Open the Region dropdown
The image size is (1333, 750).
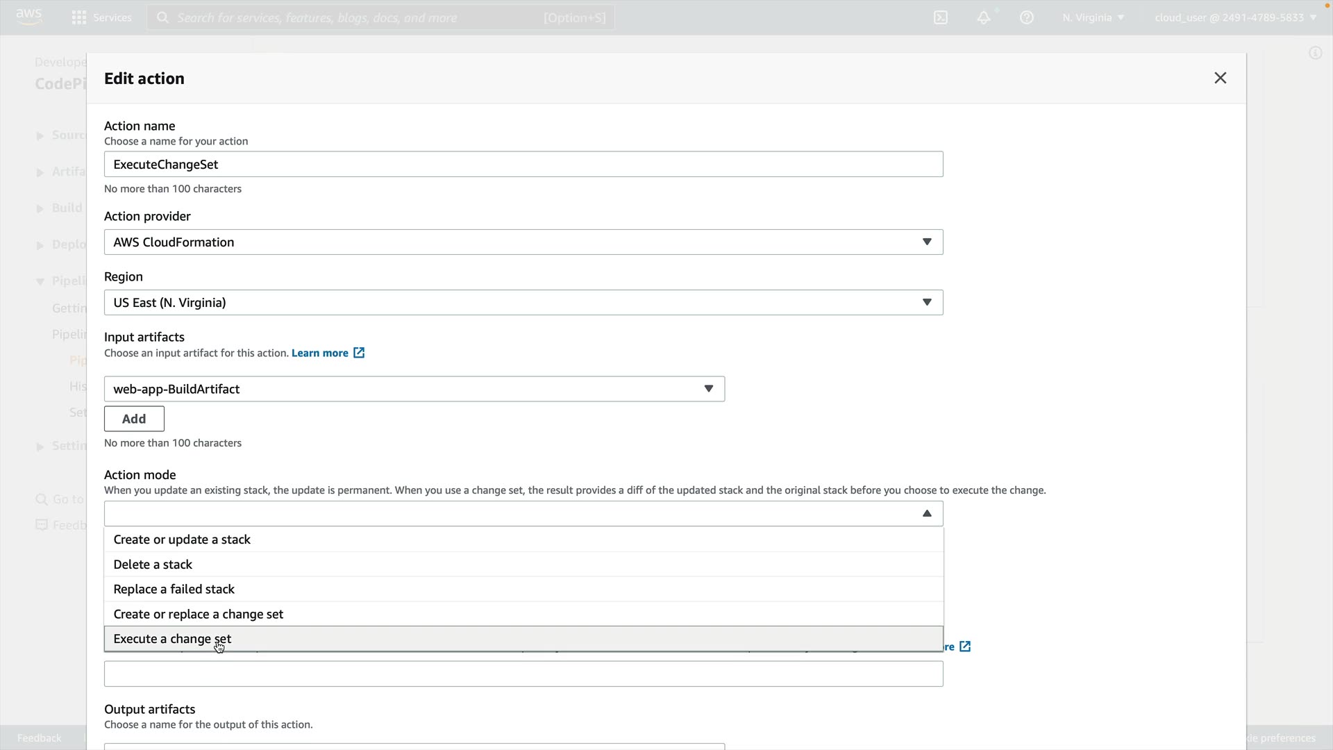coord(523,302)
